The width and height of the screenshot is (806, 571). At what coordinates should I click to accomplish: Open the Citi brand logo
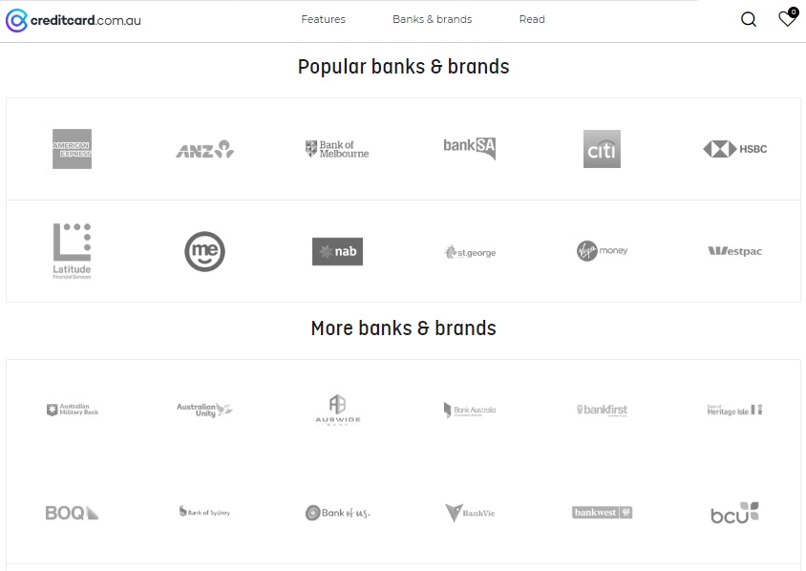pos(602,149)
